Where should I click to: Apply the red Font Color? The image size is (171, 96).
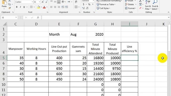click(x=44, y=7)
